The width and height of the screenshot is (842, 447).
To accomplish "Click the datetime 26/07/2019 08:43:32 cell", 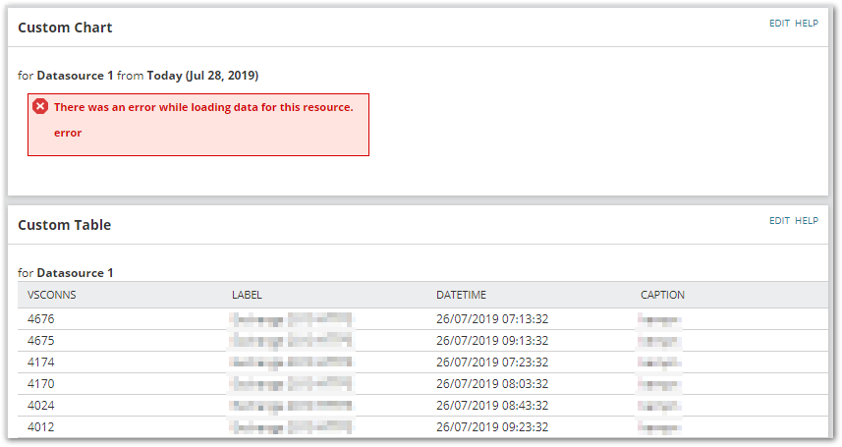I will (x=492, y=405).
